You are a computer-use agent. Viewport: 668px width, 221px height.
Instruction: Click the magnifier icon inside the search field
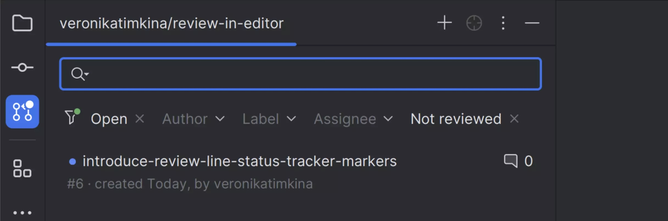point(79,74)
